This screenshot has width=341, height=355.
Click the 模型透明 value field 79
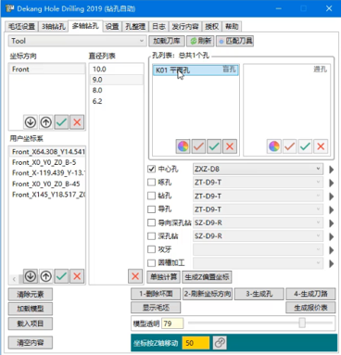[172, 323]
